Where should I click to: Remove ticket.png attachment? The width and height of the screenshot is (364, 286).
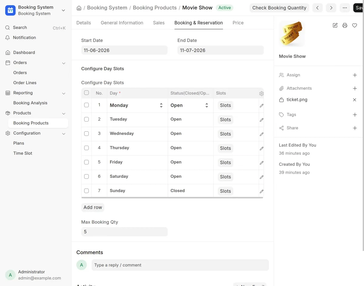click(355, 100)
